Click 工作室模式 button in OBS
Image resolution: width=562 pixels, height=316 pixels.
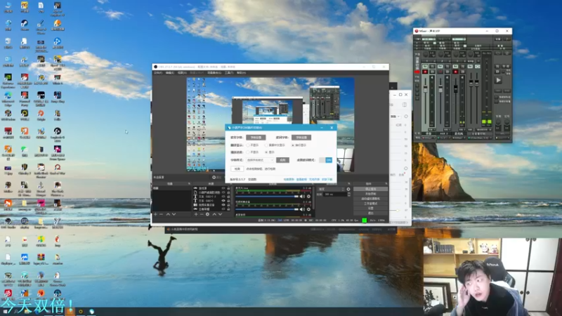[x=371, y=204]
